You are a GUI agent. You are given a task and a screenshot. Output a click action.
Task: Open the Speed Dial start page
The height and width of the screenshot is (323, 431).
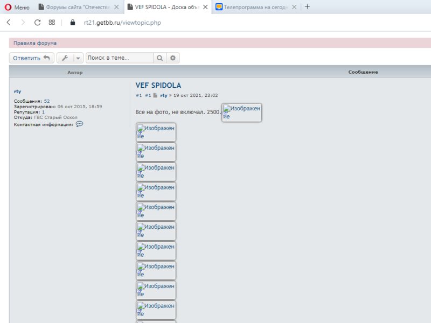[x=52, y=23]
